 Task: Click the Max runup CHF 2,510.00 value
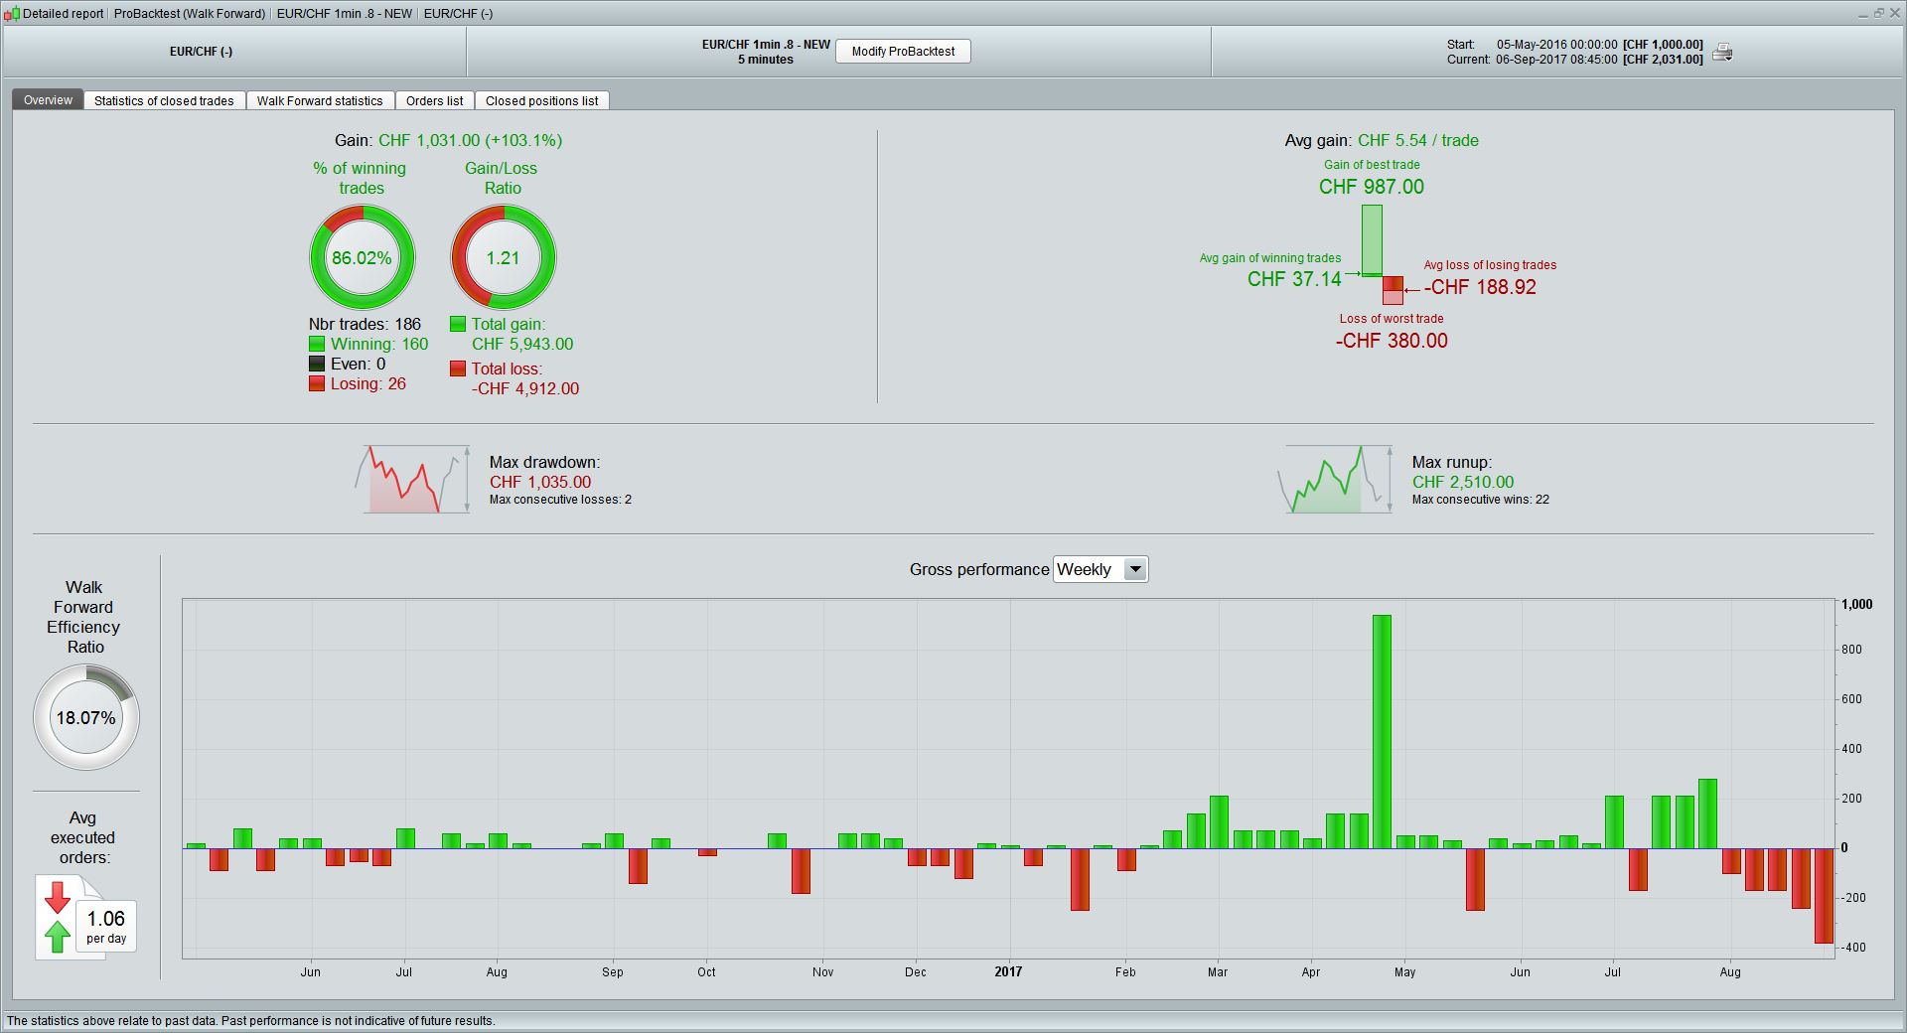click(1463, 482)
